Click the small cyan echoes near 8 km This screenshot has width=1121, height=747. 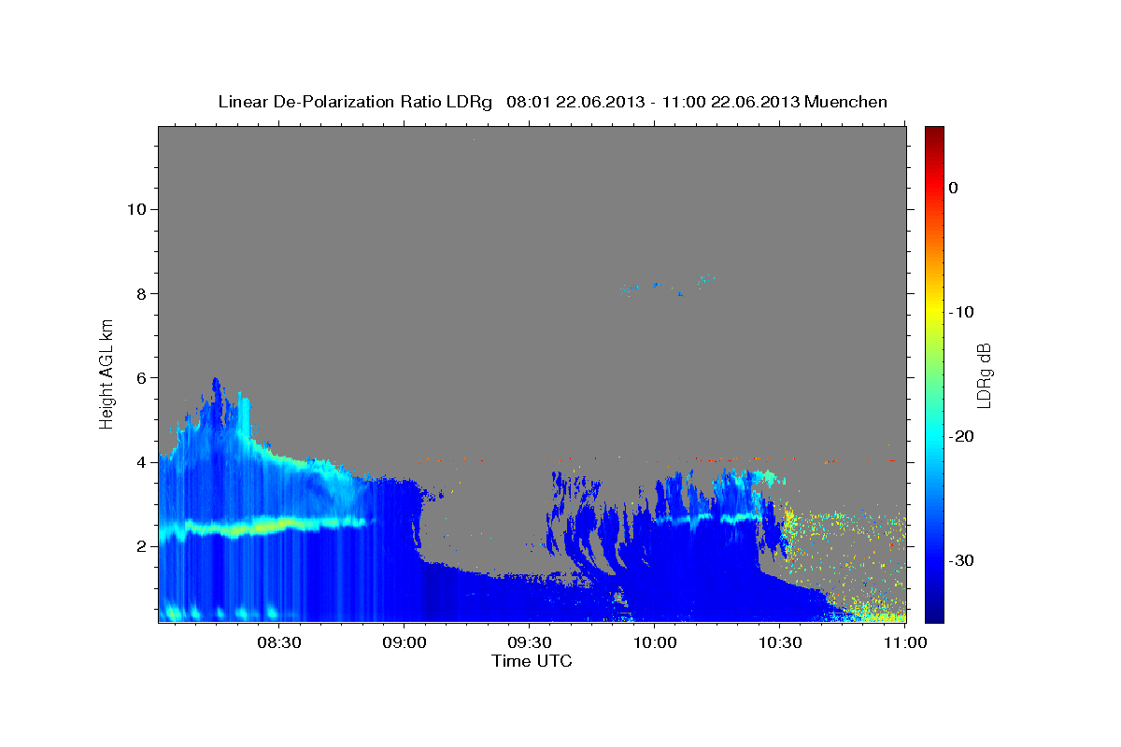668,286
